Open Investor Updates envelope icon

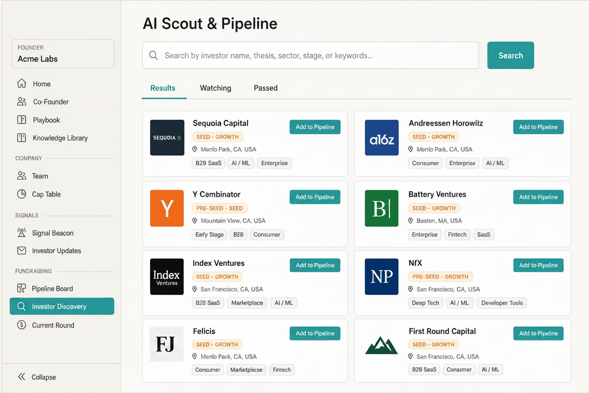(22, 251)
